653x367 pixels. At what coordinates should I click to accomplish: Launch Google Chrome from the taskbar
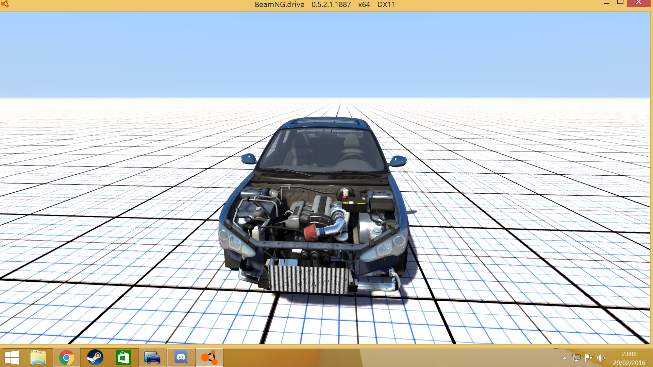pos(66,357)
